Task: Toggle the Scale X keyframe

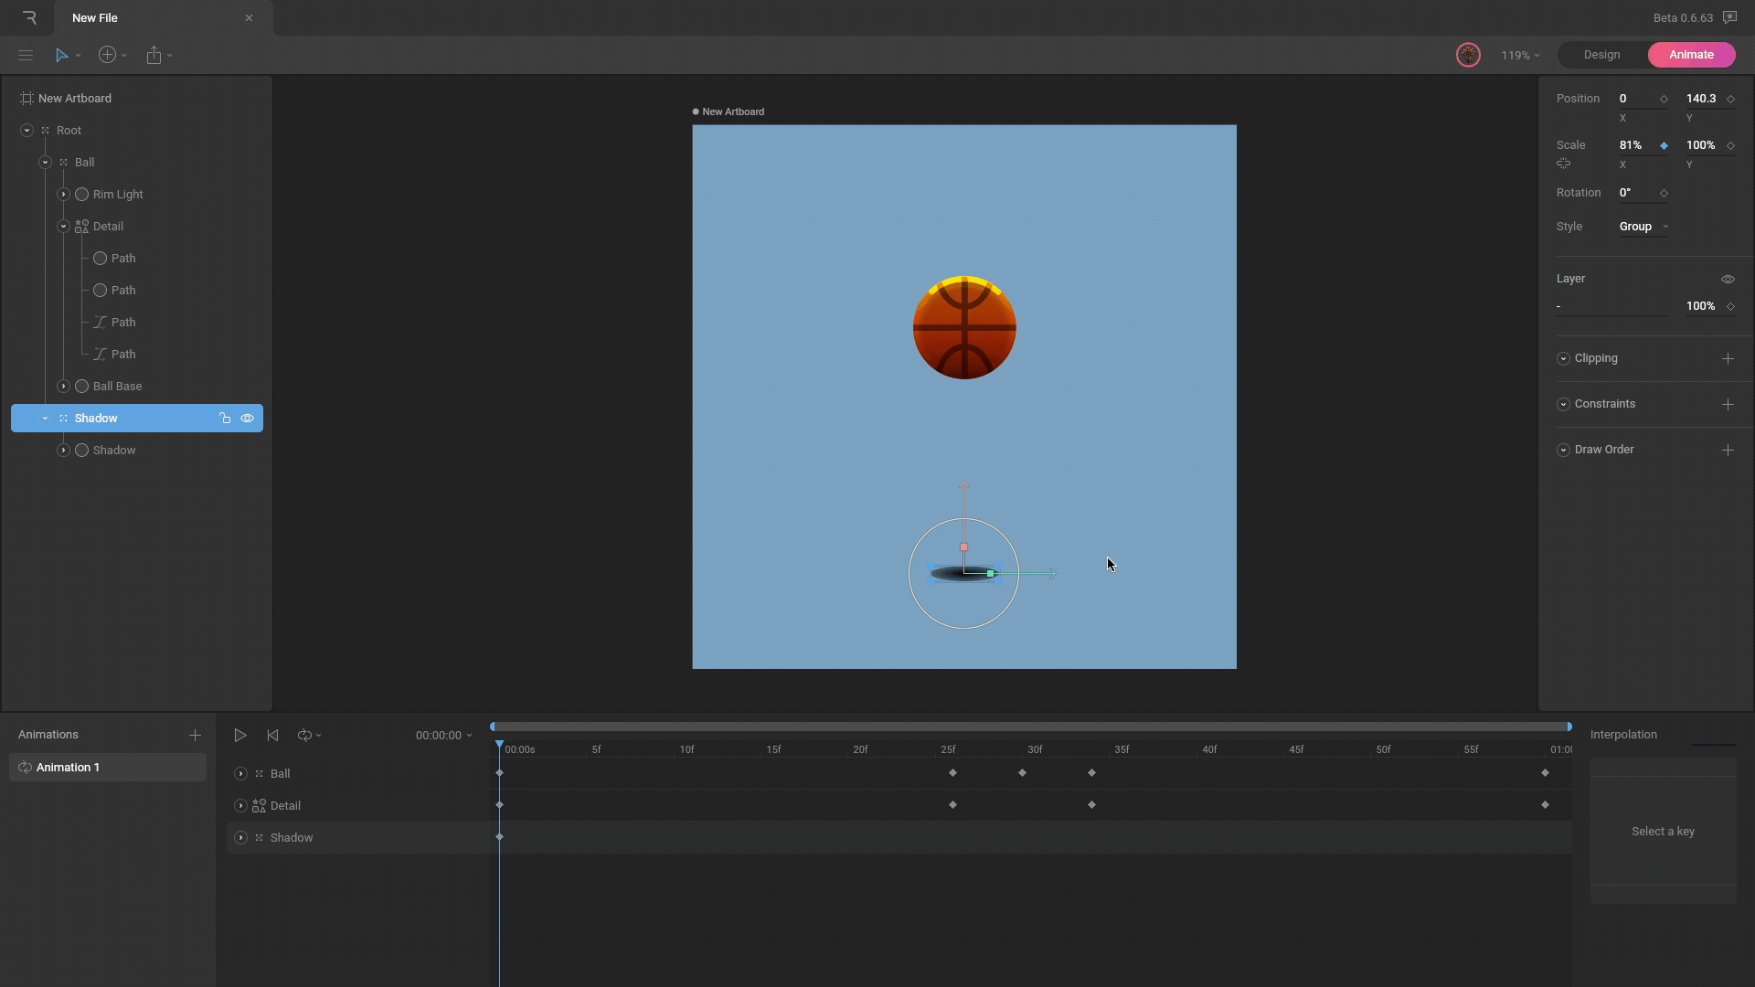Action: pos(1664,146)
